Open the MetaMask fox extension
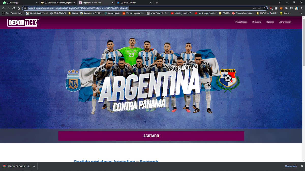 point(281,8)
